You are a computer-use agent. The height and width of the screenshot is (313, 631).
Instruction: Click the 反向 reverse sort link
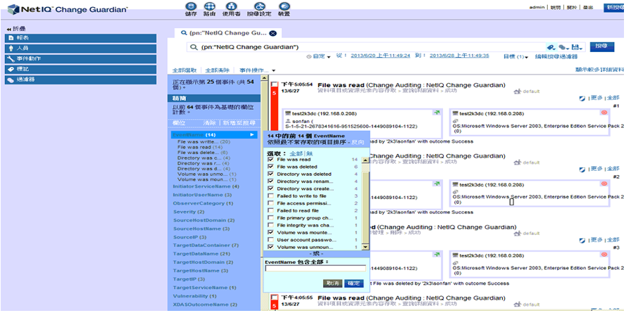click(x=358, y=142)
